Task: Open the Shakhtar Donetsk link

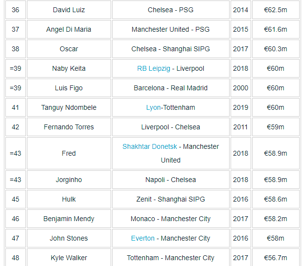Action: [150, 146]
